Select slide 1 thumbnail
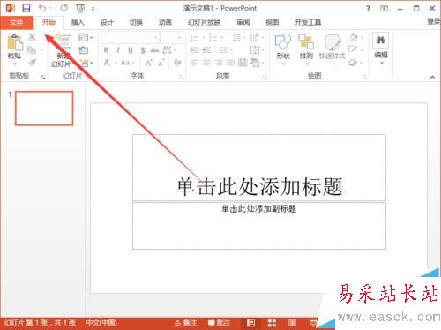This screenshot has height=330, width=441. (44, 109)
